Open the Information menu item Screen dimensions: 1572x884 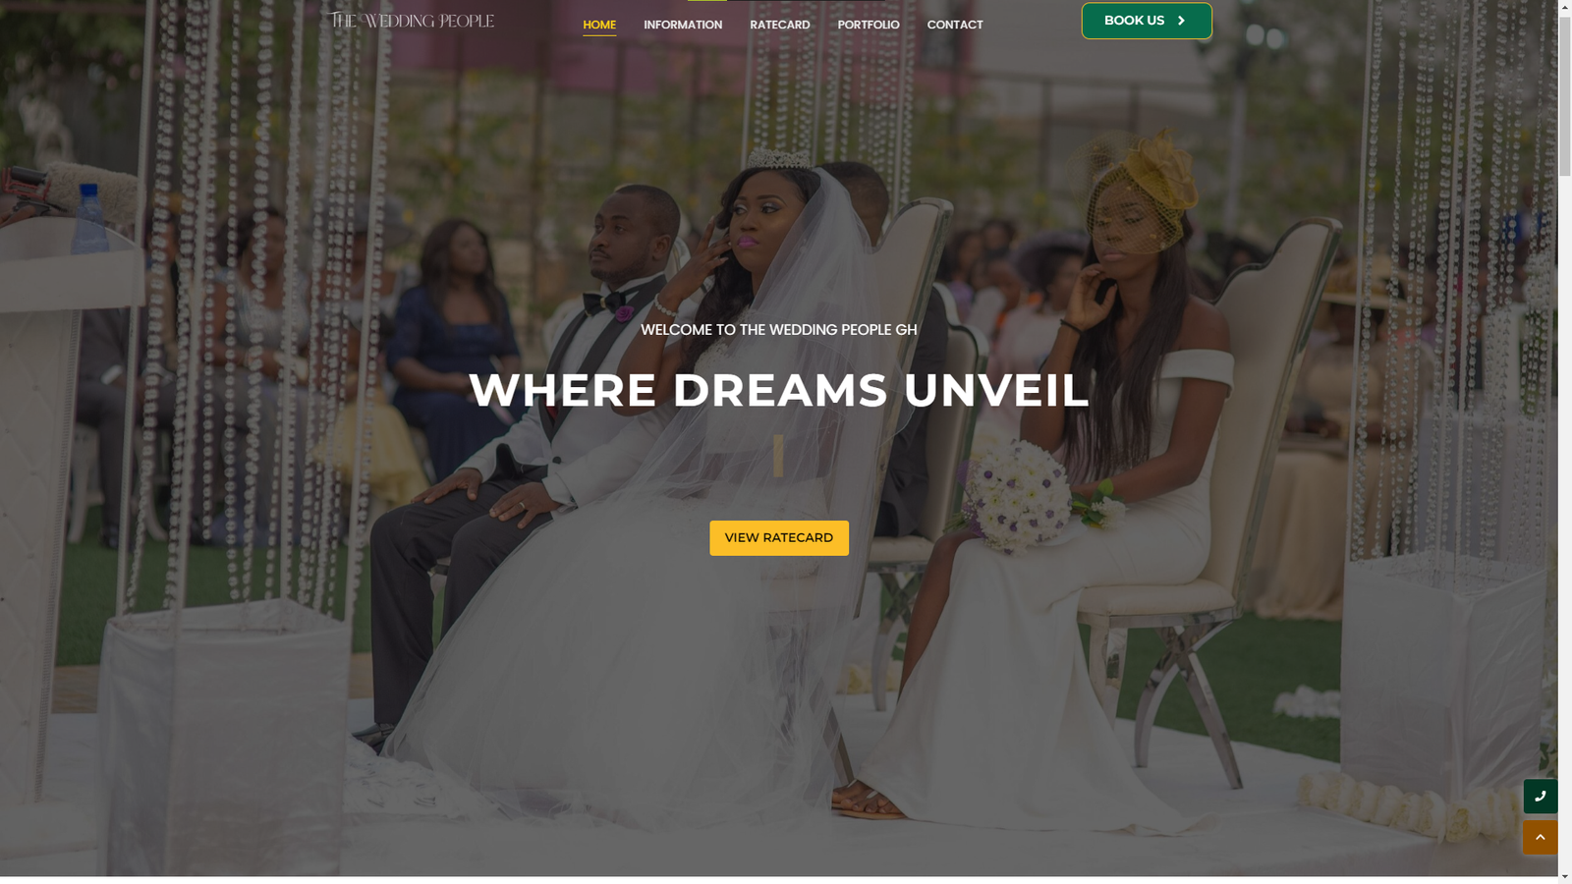(683, 25)
